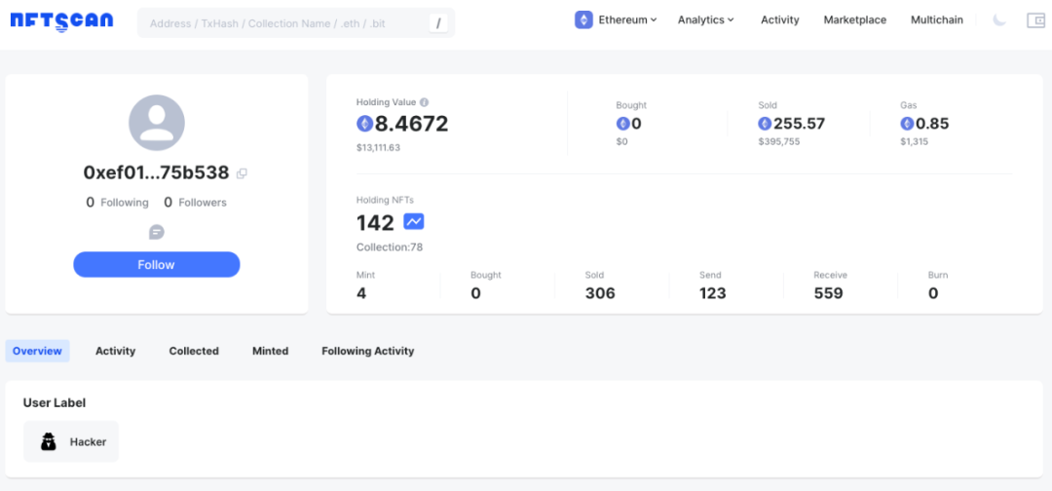Click the User Label heading

pyautogui.click(x=55, y=402)
